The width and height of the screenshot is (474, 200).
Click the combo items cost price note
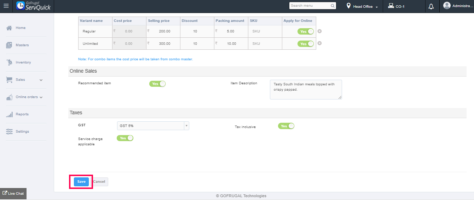point(135,59)
